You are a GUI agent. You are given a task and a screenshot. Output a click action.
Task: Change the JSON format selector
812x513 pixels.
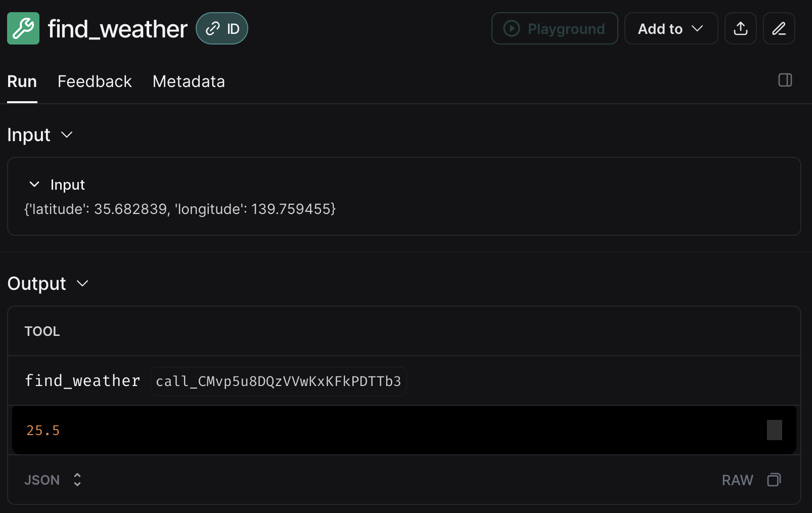point(53,480)
